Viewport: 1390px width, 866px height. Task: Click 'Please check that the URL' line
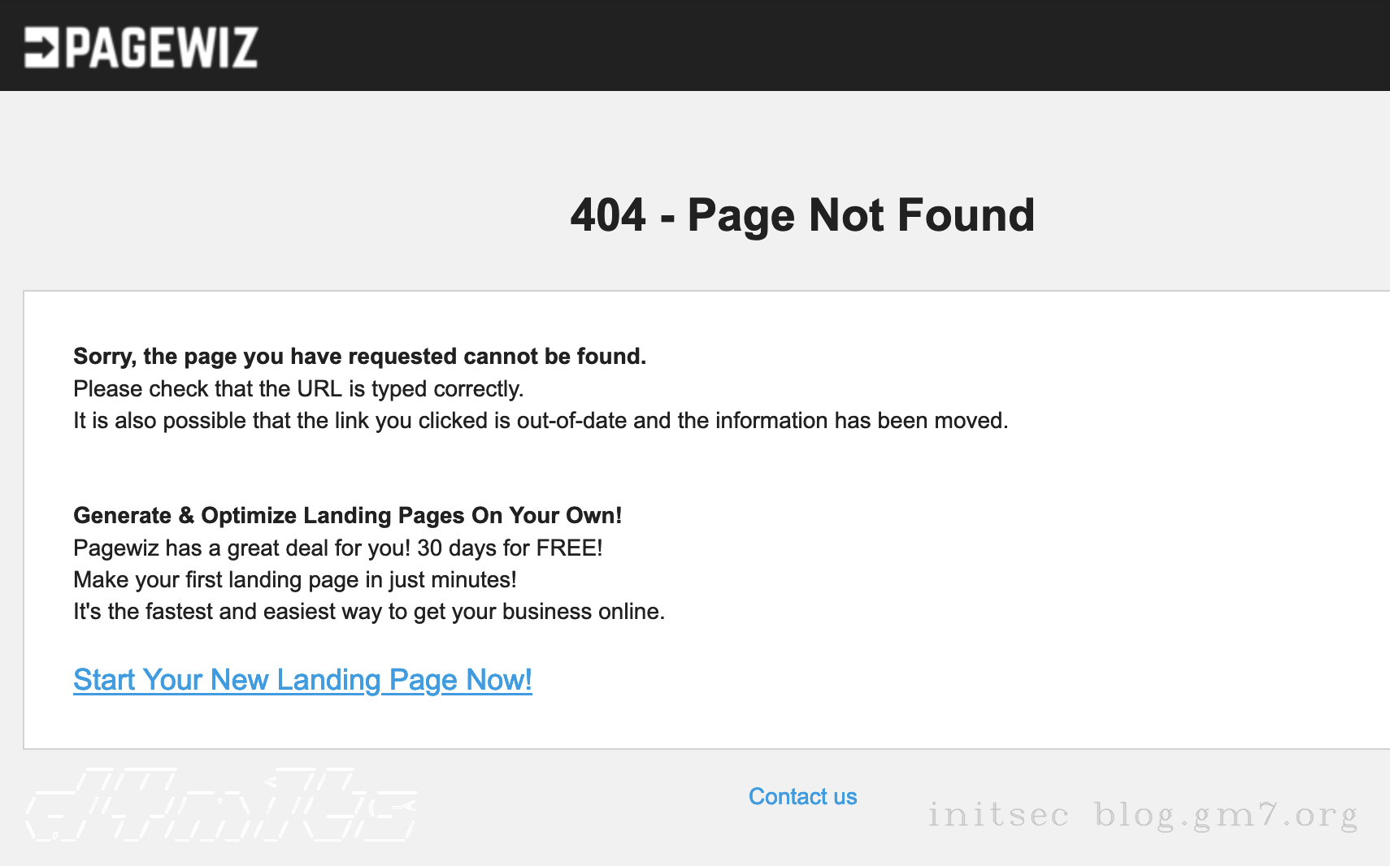(298, 388)
